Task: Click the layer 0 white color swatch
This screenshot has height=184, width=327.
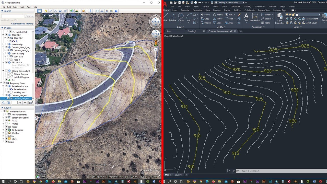Action: tap(296, 15)
